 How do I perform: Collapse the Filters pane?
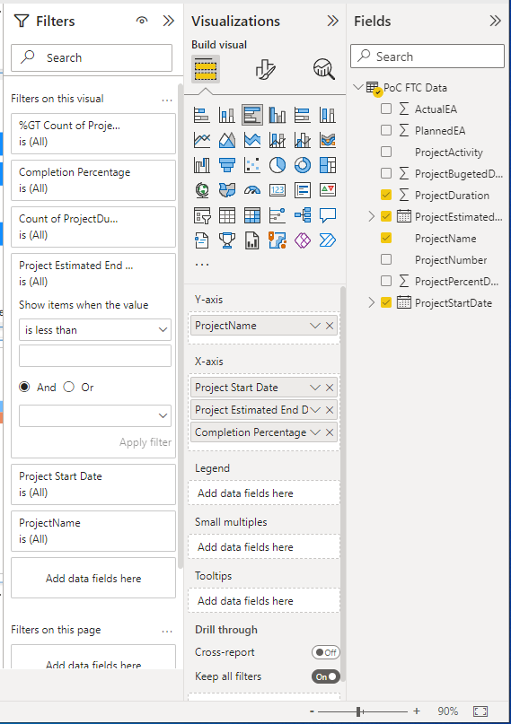(x=169, y=21)
